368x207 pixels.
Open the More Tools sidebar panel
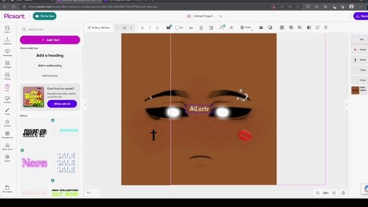[x=7, y=147]
